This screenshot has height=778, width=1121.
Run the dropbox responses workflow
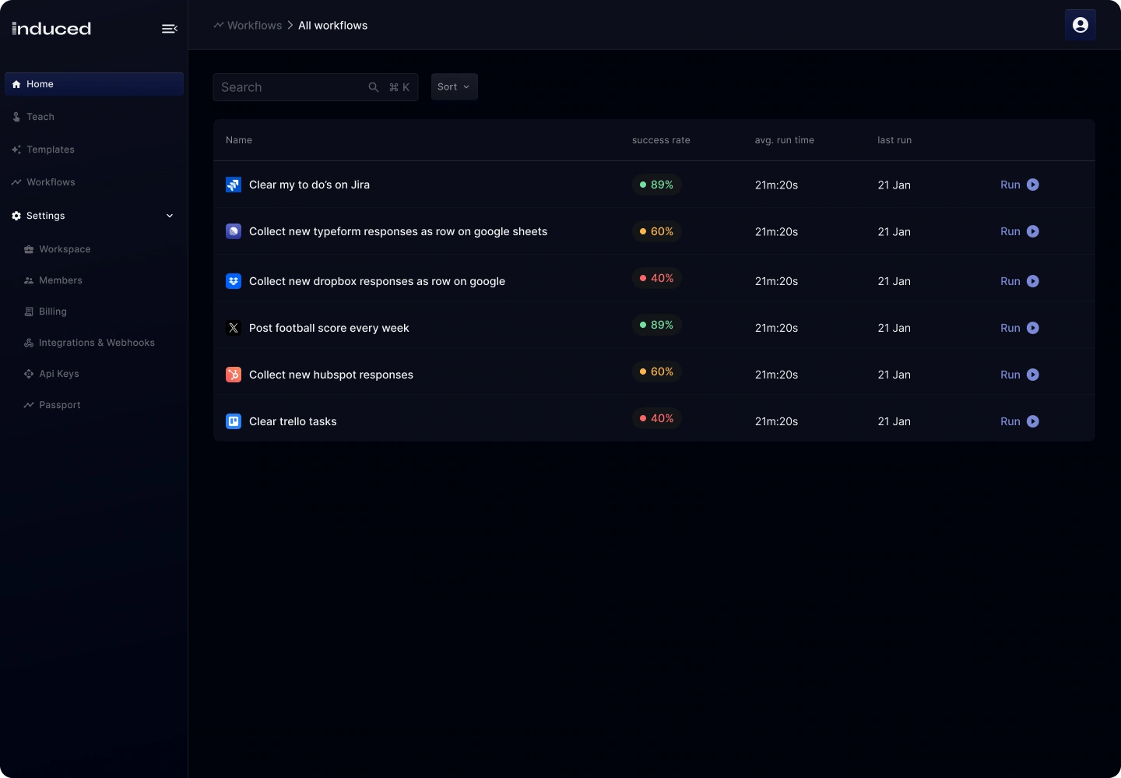(1020, 281)
